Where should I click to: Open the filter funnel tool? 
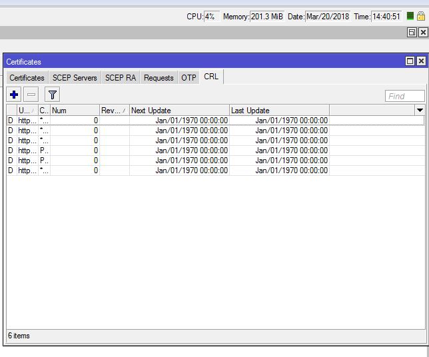(52, 95)
